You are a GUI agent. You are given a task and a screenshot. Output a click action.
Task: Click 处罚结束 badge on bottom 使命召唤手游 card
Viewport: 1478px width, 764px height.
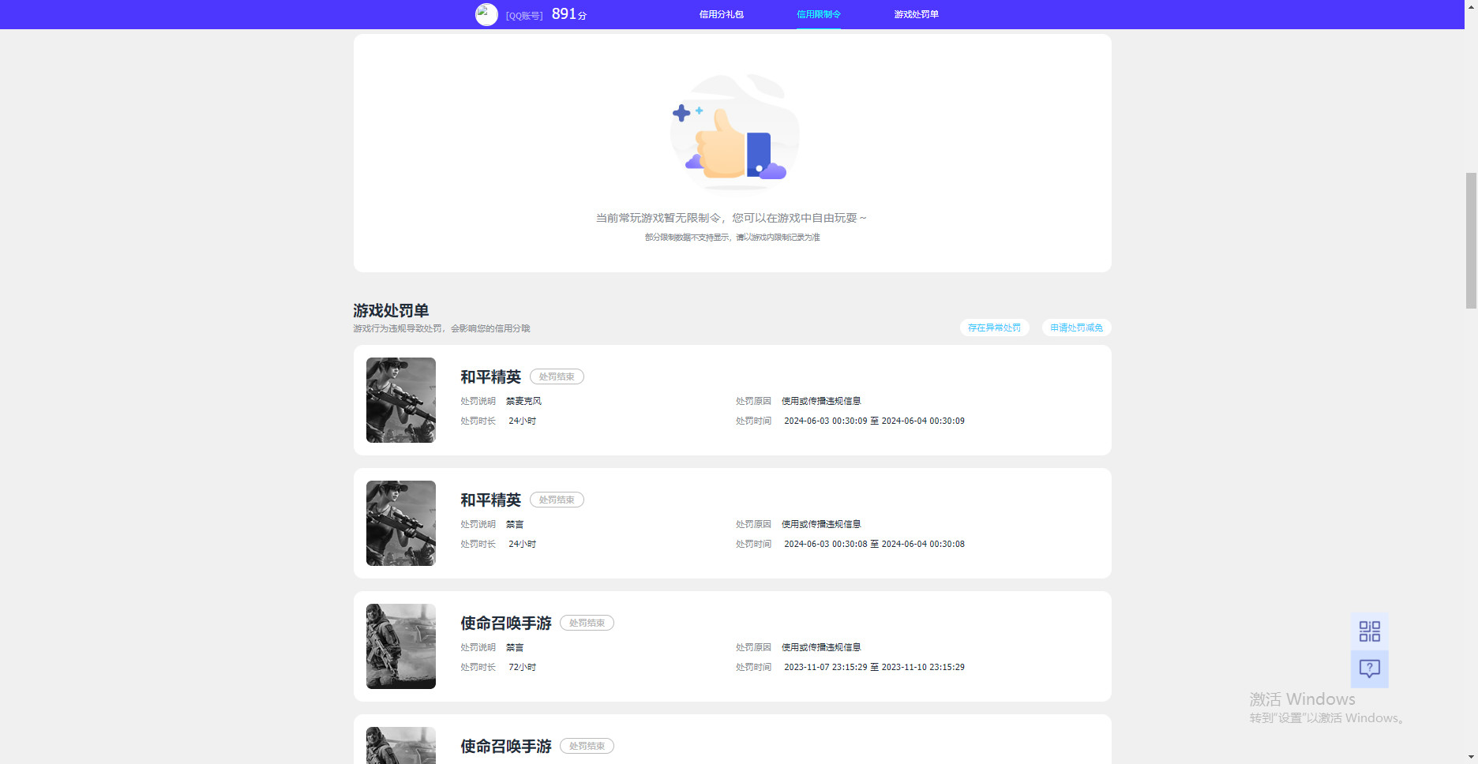(587, 746)
